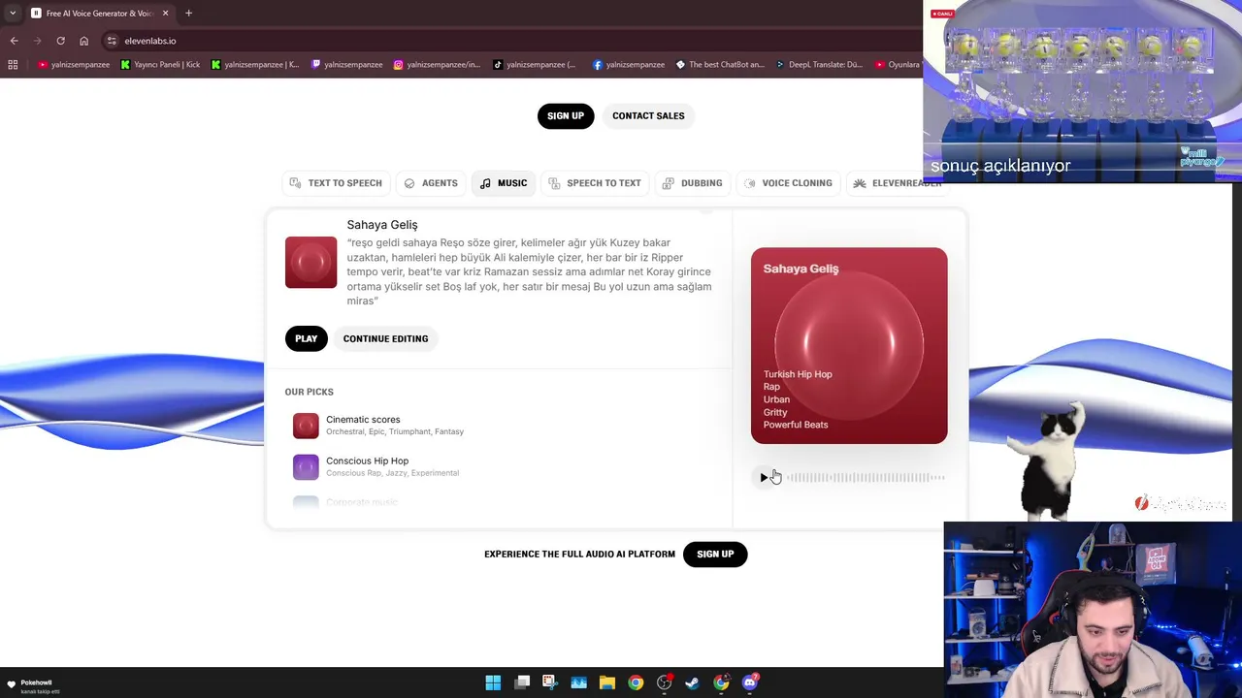Open a new tab with plus icon

(188, 14)
